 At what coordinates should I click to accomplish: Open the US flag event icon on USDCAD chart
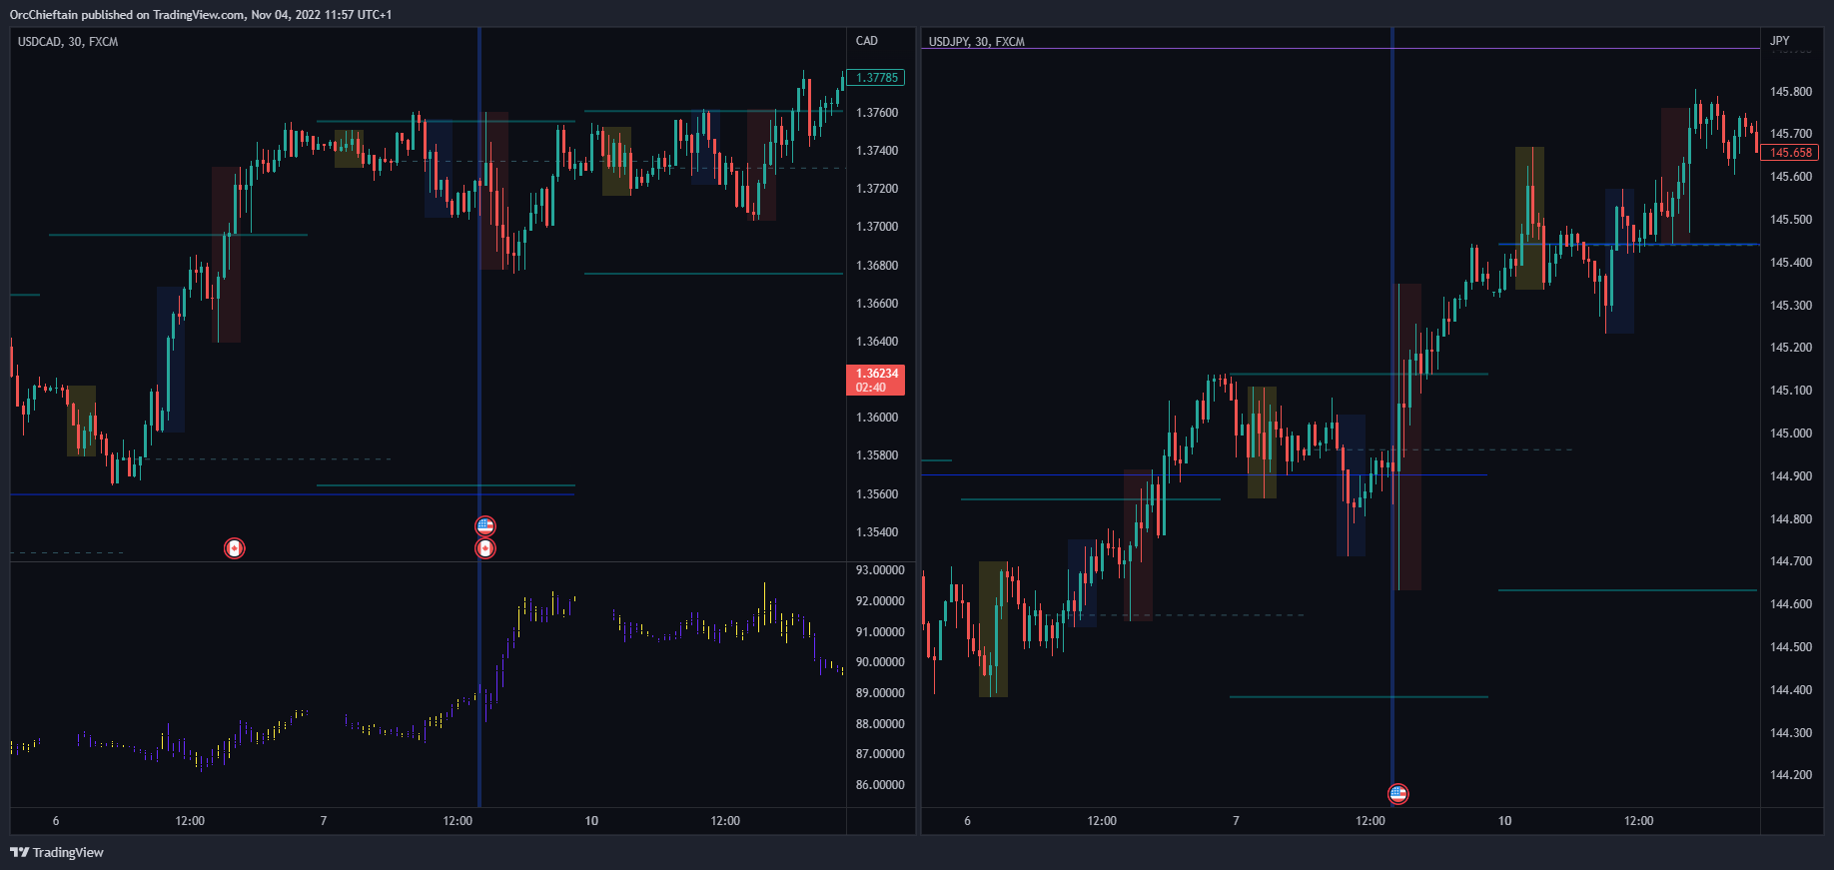coord(484,526)
